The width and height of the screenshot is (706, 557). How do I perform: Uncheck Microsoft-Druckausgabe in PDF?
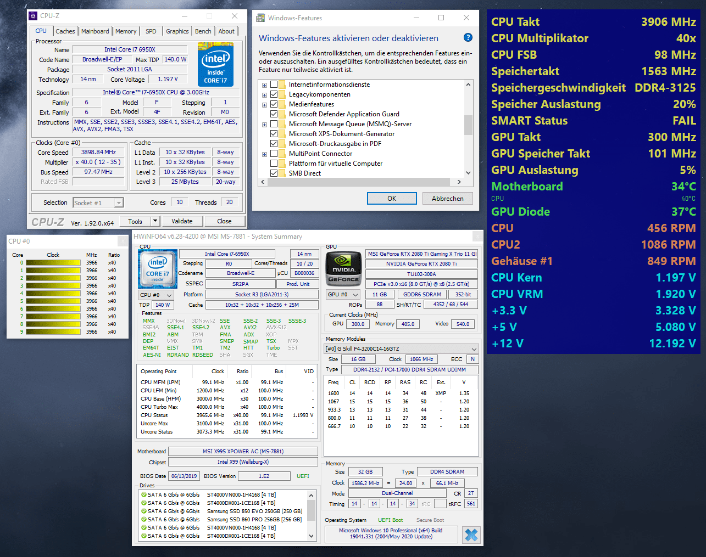click(x=274, y=144)
